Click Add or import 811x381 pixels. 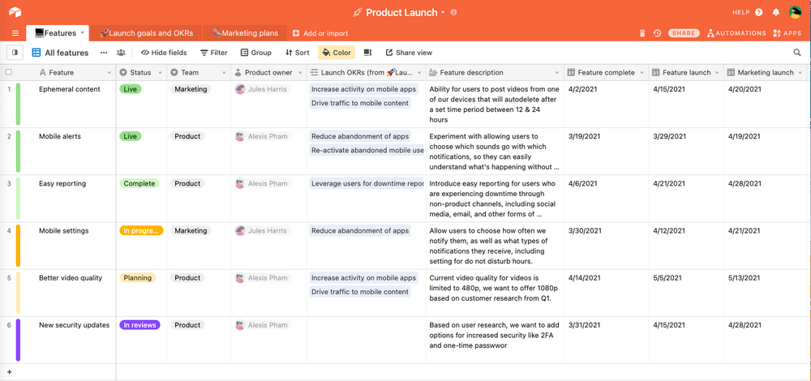coord(320,33)
